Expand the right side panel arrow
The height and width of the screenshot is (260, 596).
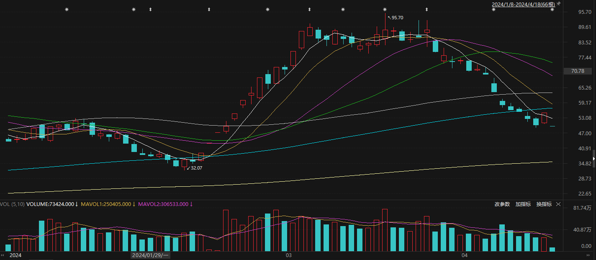(593, 159)
